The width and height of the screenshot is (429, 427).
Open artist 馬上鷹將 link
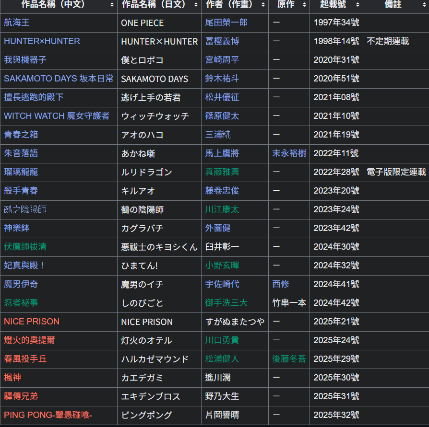coord(222,153)
